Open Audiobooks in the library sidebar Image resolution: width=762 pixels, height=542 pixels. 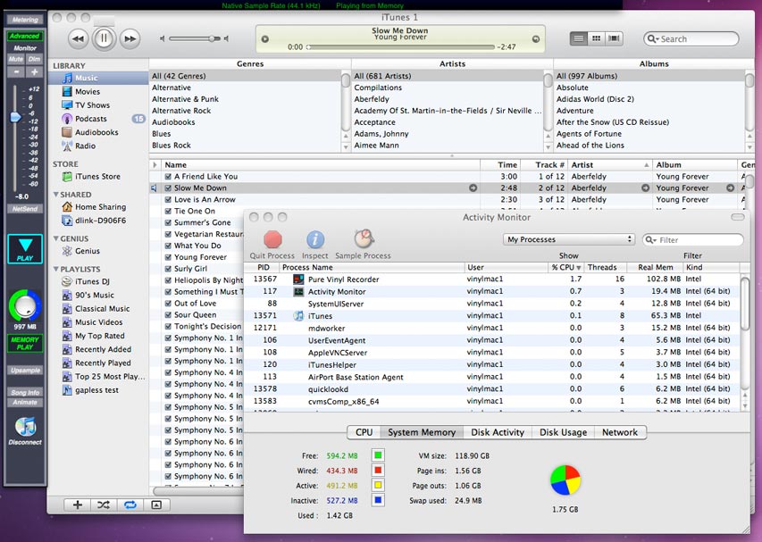click(98, 132)
